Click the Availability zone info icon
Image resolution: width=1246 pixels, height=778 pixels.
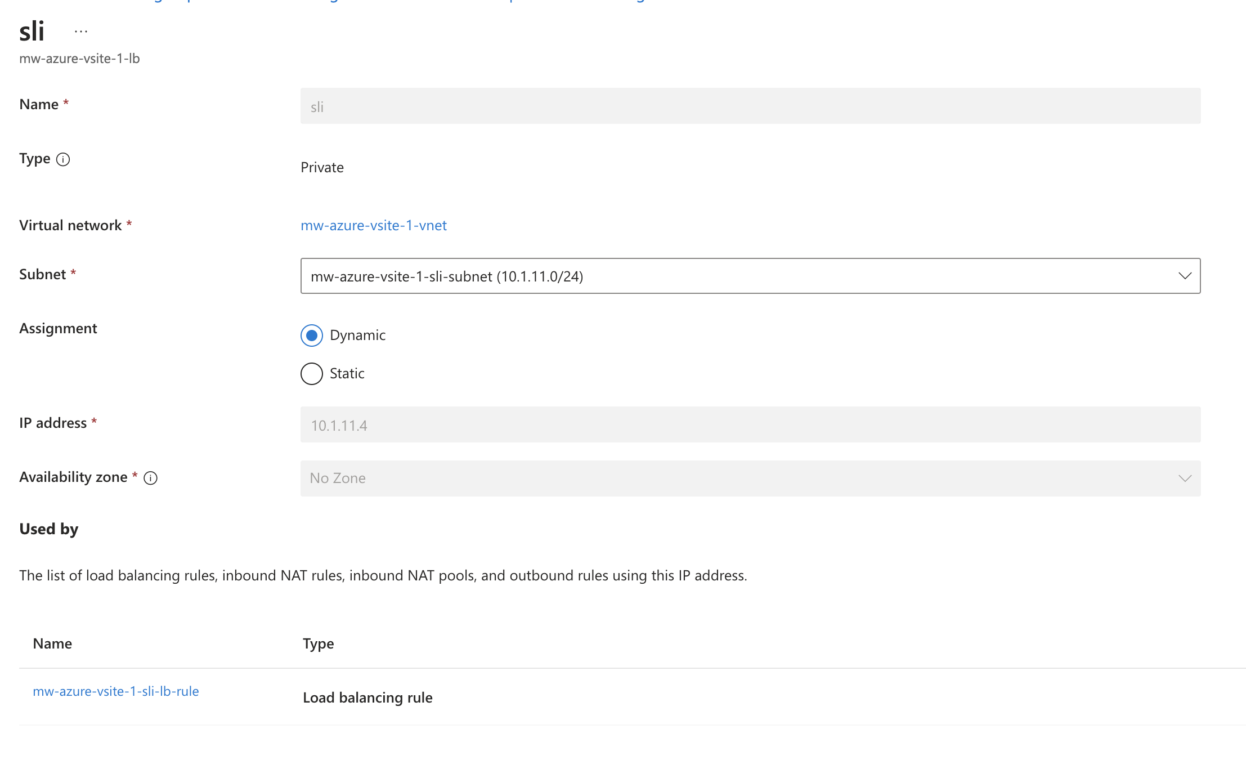coord(150,478)
